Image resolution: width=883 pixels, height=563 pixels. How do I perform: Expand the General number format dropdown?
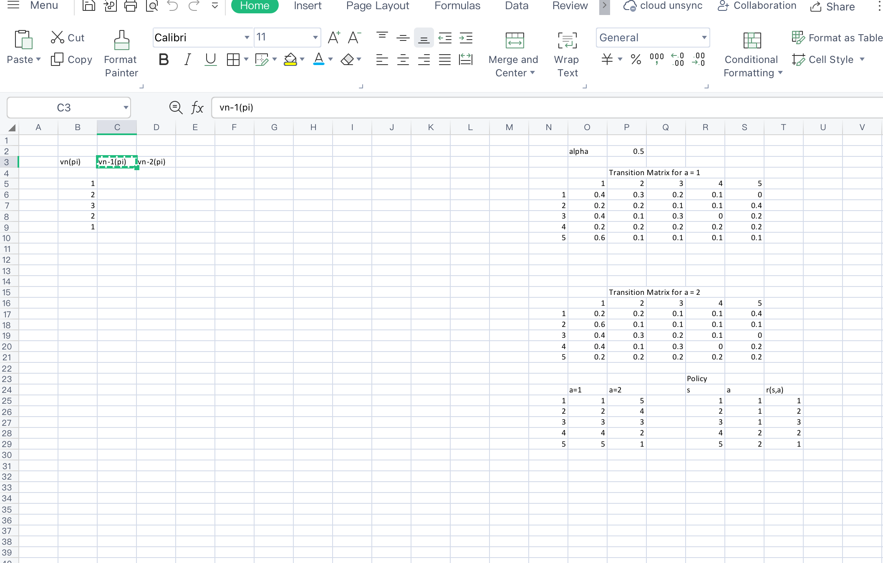click(704, 38)
